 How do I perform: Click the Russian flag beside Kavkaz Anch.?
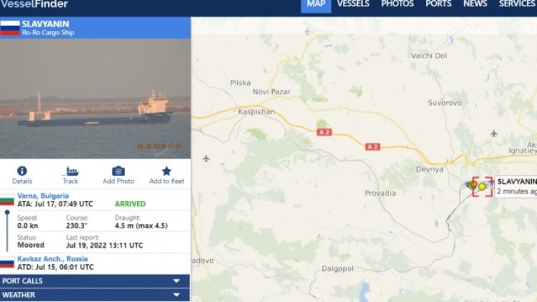7,263
